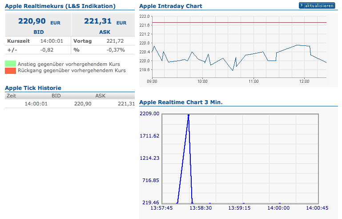342x219 pixels.
Task: Click the Rückgang gegenüber vorhergehendem Kurs text
Action: (x=72, y=70)
